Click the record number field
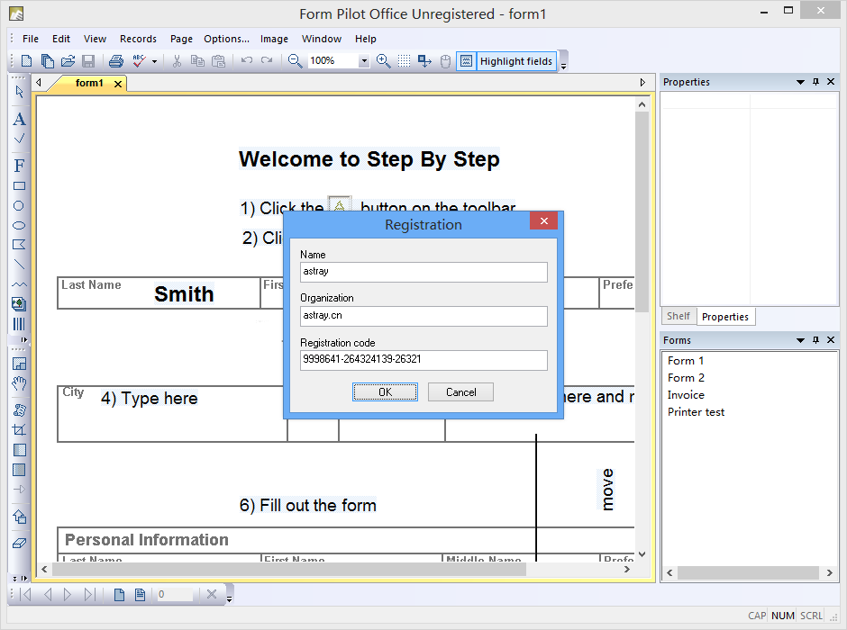 click(174, 594)
